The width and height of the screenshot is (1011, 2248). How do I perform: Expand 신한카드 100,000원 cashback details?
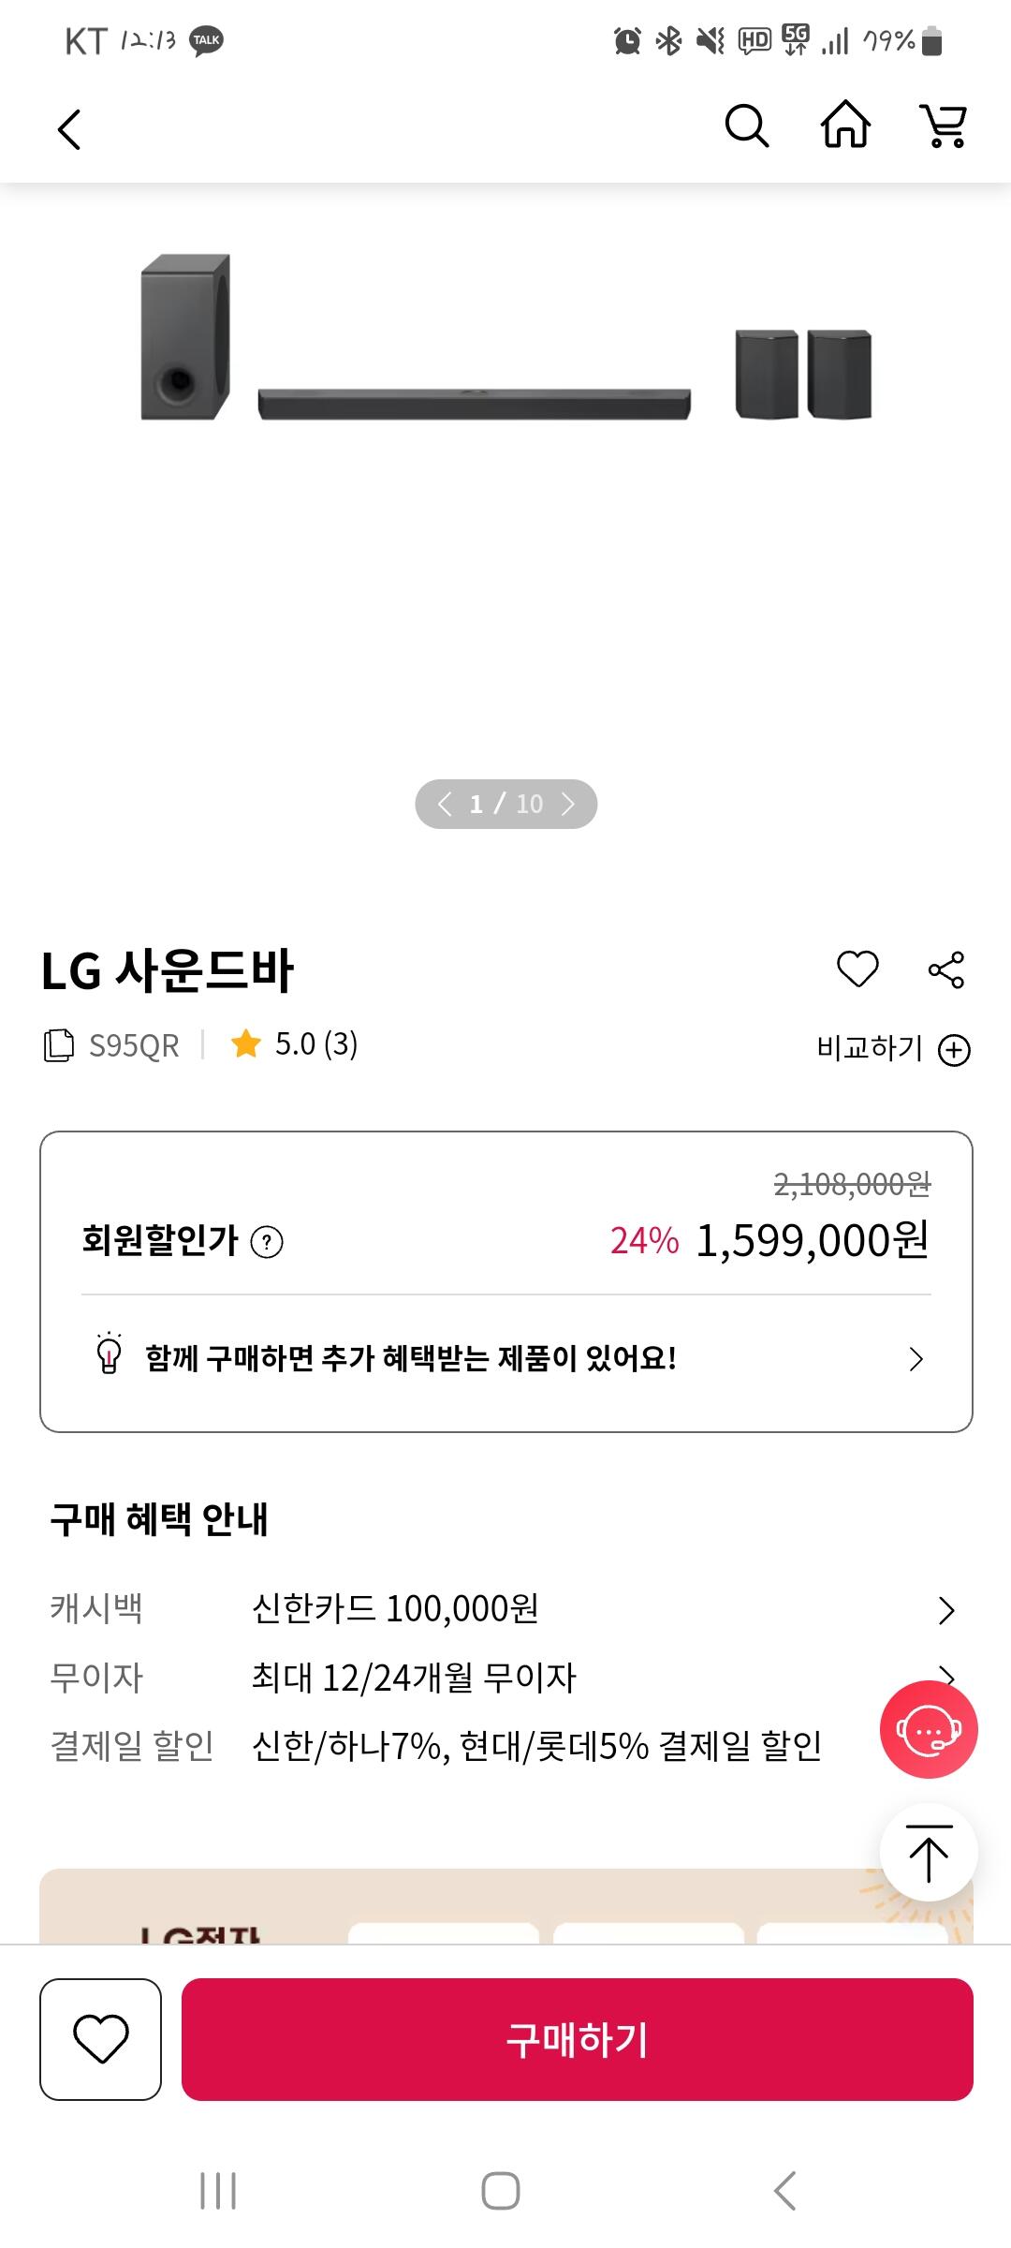click(945, 1610)
